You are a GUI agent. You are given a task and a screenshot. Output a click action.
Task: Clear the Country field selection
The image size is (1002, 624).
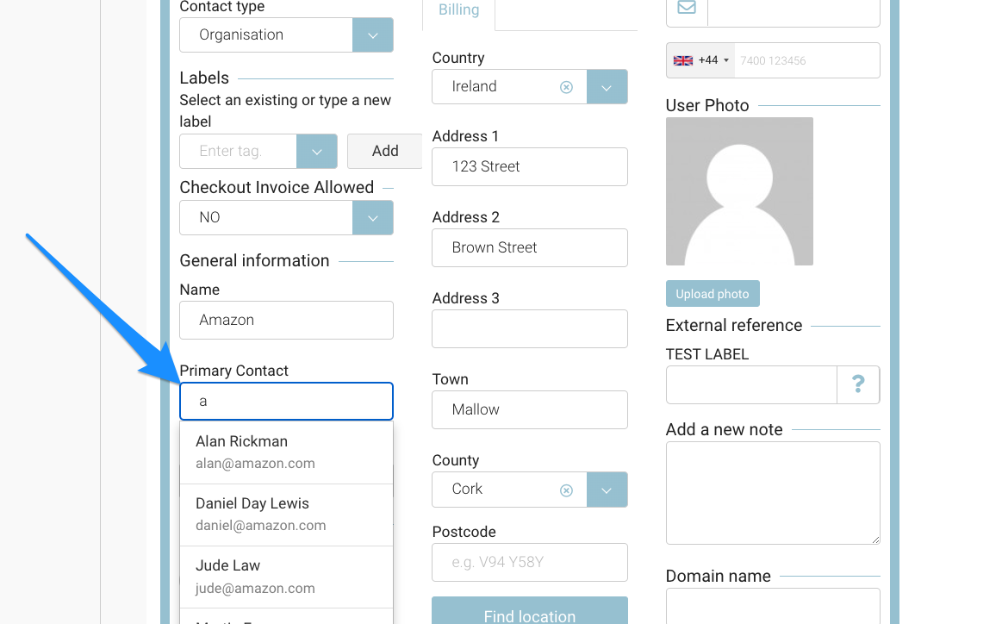[x=566, y=87]
